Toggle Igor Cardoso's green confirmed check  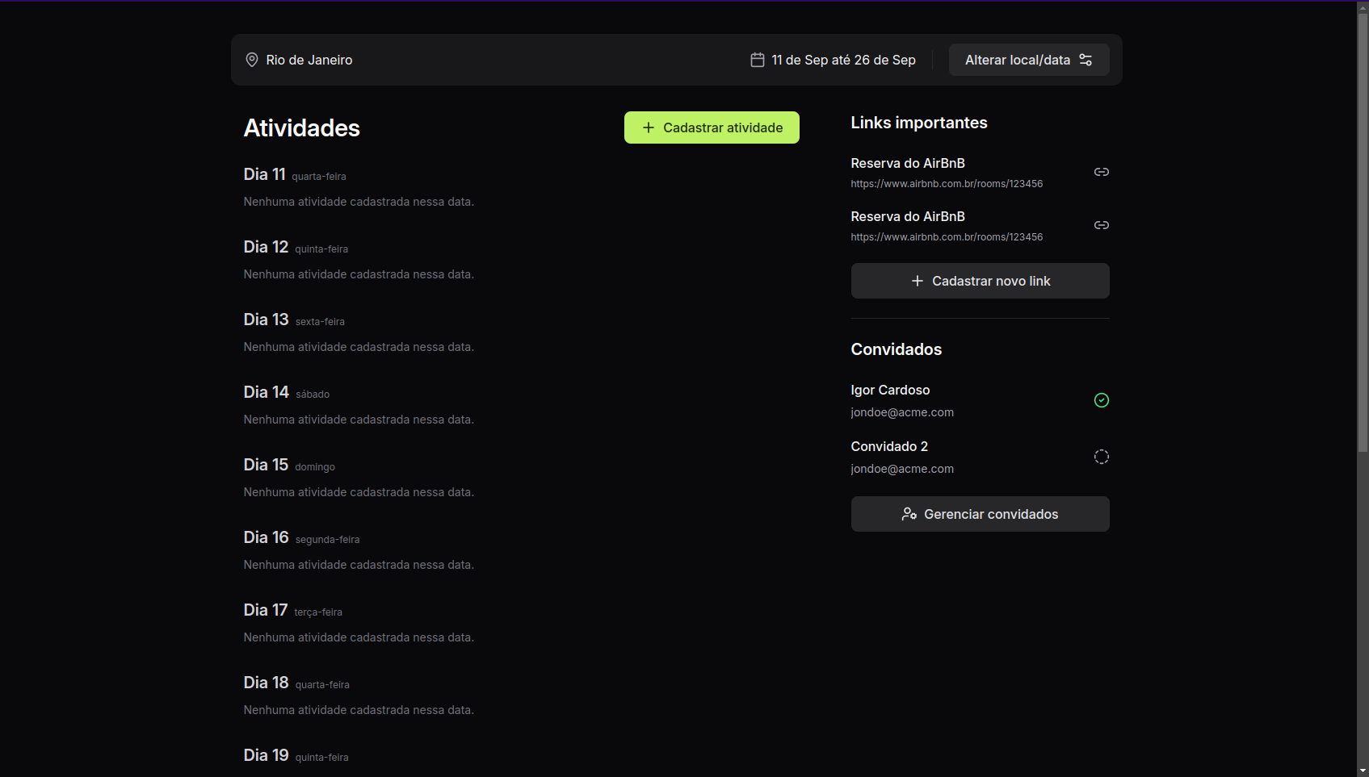[1101, 400]
